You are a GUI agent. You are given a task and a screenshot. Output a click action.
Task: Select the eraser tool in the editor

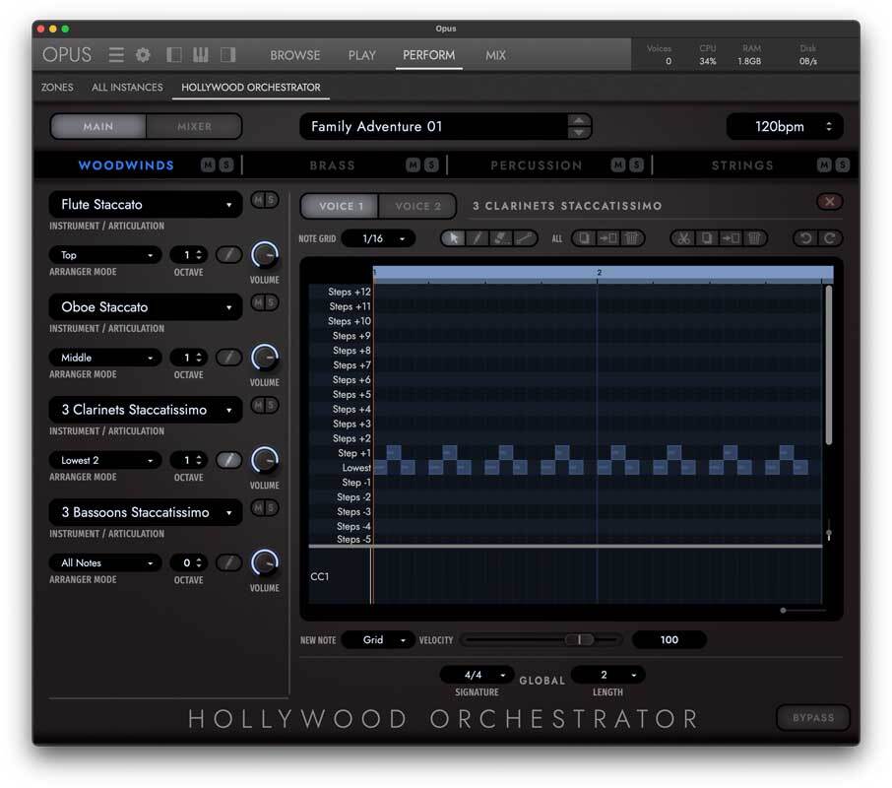point(500,238)
